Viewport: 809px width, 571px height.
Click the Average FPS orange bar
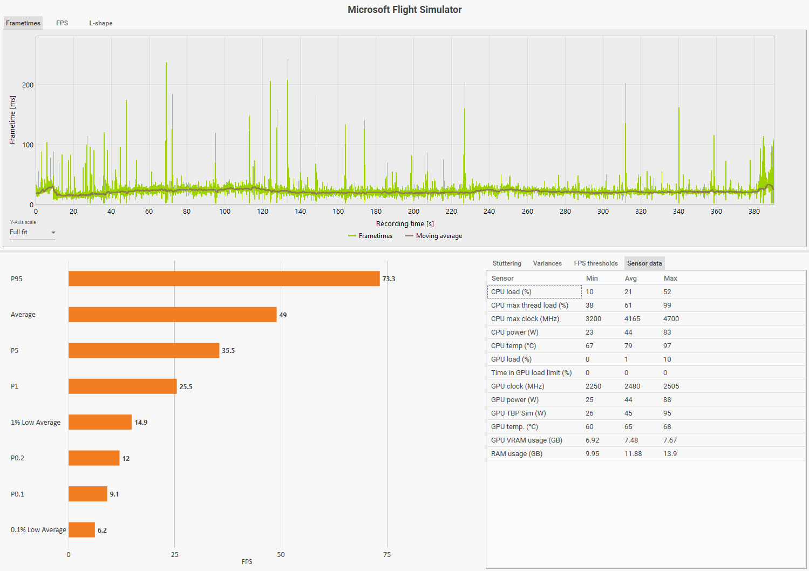click(172, 315)
